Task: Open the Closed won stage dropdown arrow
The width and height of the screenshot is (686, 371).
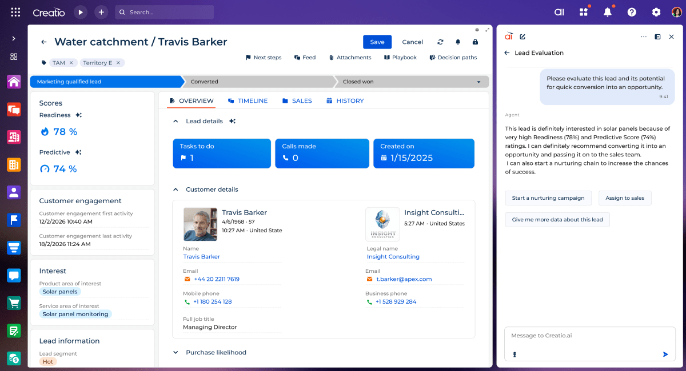Action: 478,82
